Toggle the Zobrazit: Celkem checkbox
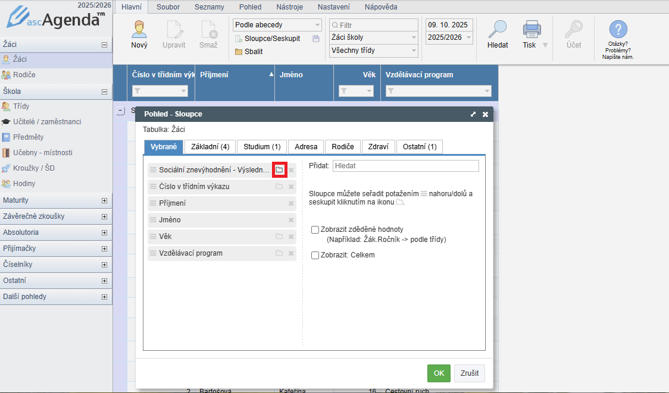The width and height of the screenshot is (669, 393). coord(315,255)
